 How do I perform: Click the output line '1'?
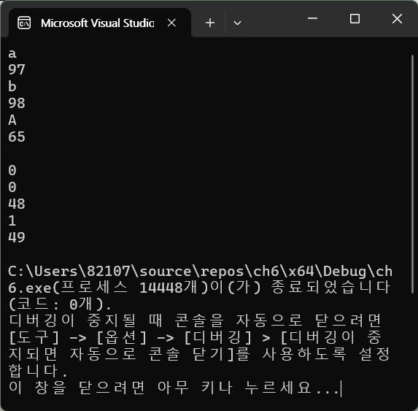coord(12,221)
